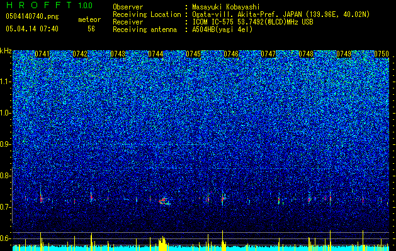
Task: Select the filename 0504140740.png
Action: (x=32, y=16)
